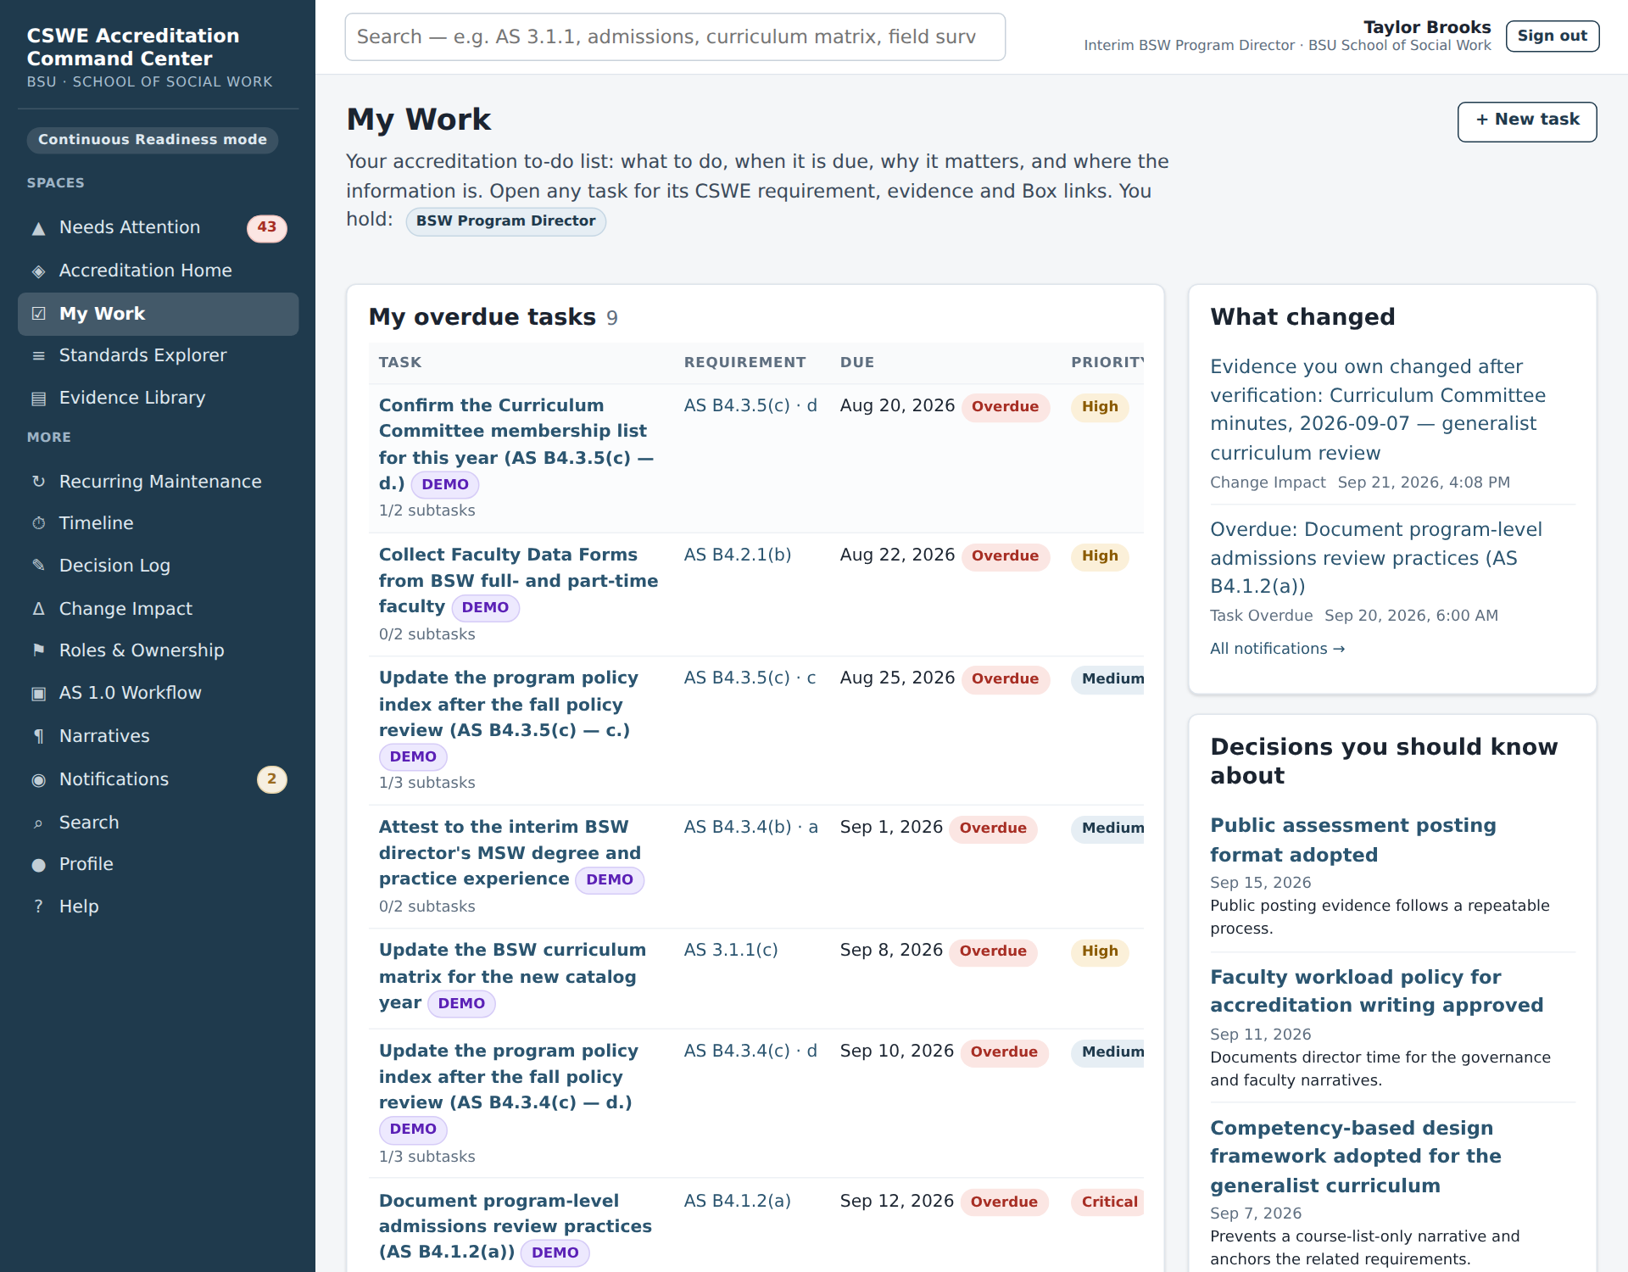Click the REQUIREMENT column header
Image resolution: width=1628 pixels, height=1272 pixels.
click(x=744, y=363)
